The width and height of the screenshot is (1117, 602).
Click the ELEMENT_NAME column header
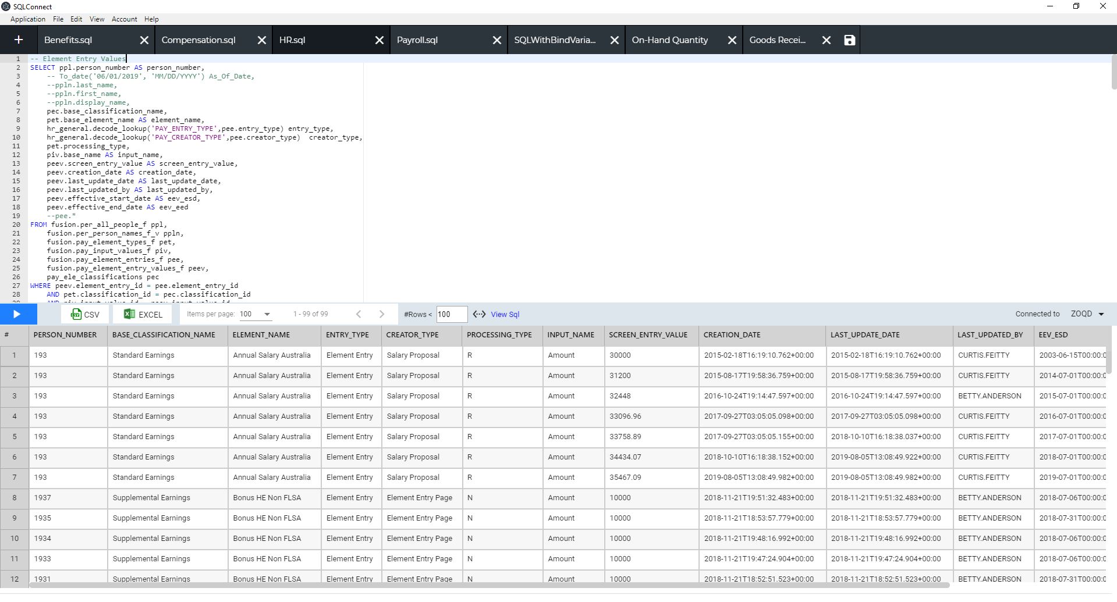click(274, 335)
